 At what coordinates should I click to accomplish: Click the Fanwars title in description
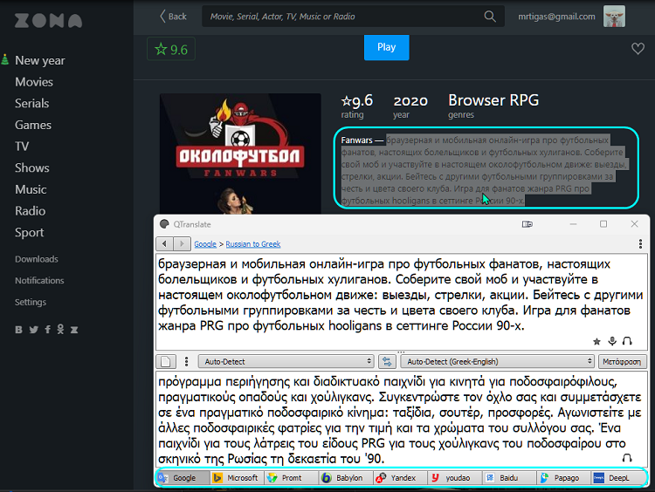point(356,140)
